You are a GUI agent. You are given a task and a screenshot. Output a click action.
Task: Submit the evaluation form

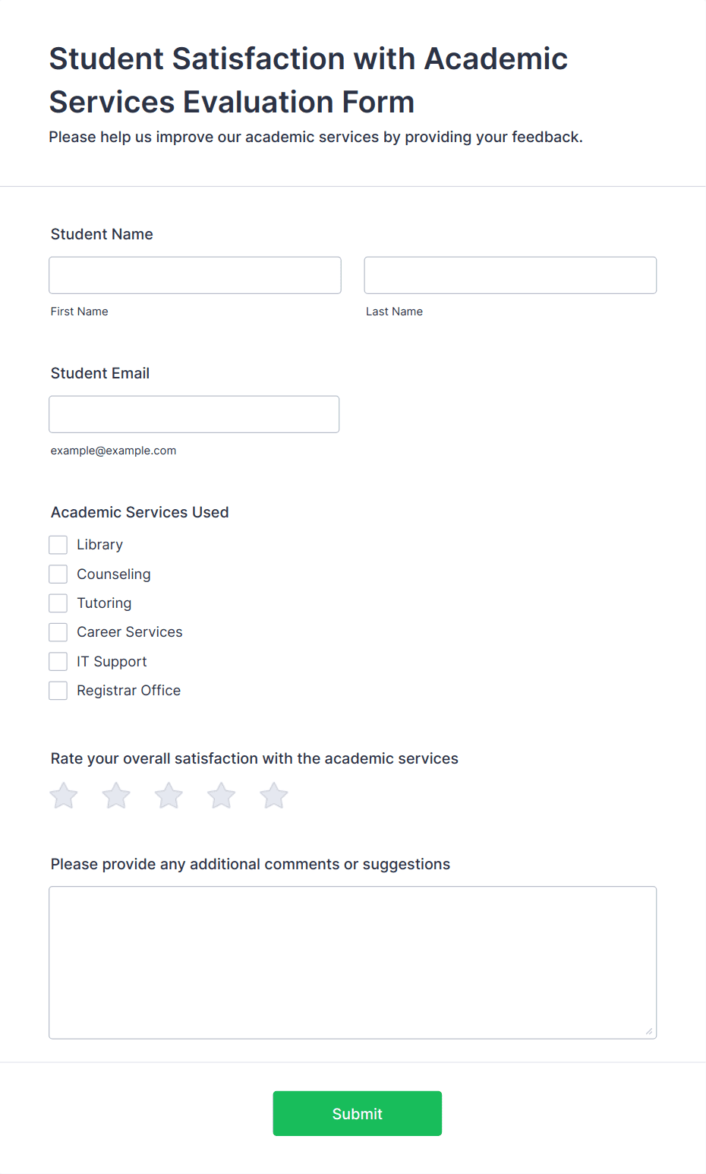[358, 1114]
